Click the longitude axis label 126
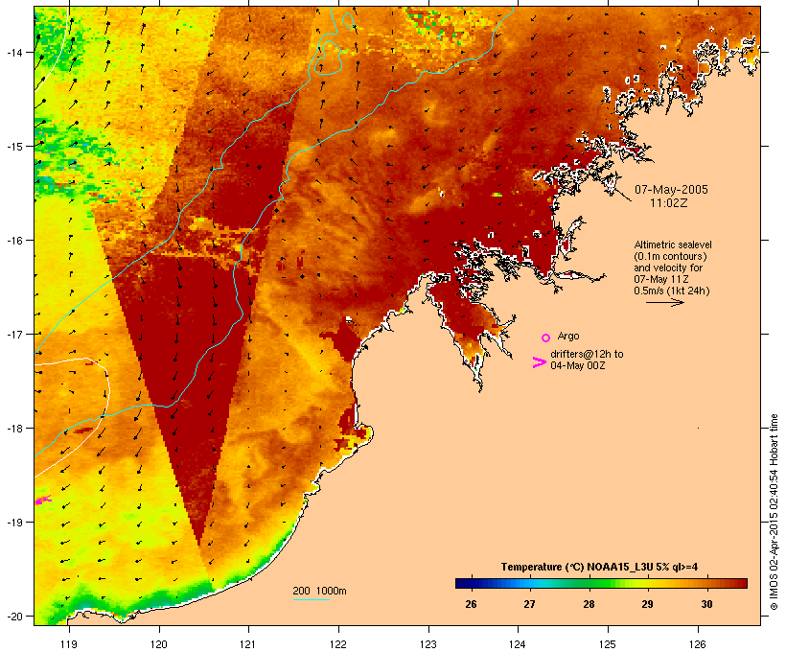 (698, 644)
